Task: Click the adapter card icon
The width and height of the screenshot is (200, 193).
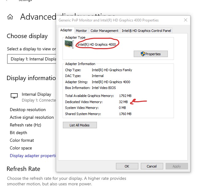Action: pyautogui.click(x=69, y=44)
